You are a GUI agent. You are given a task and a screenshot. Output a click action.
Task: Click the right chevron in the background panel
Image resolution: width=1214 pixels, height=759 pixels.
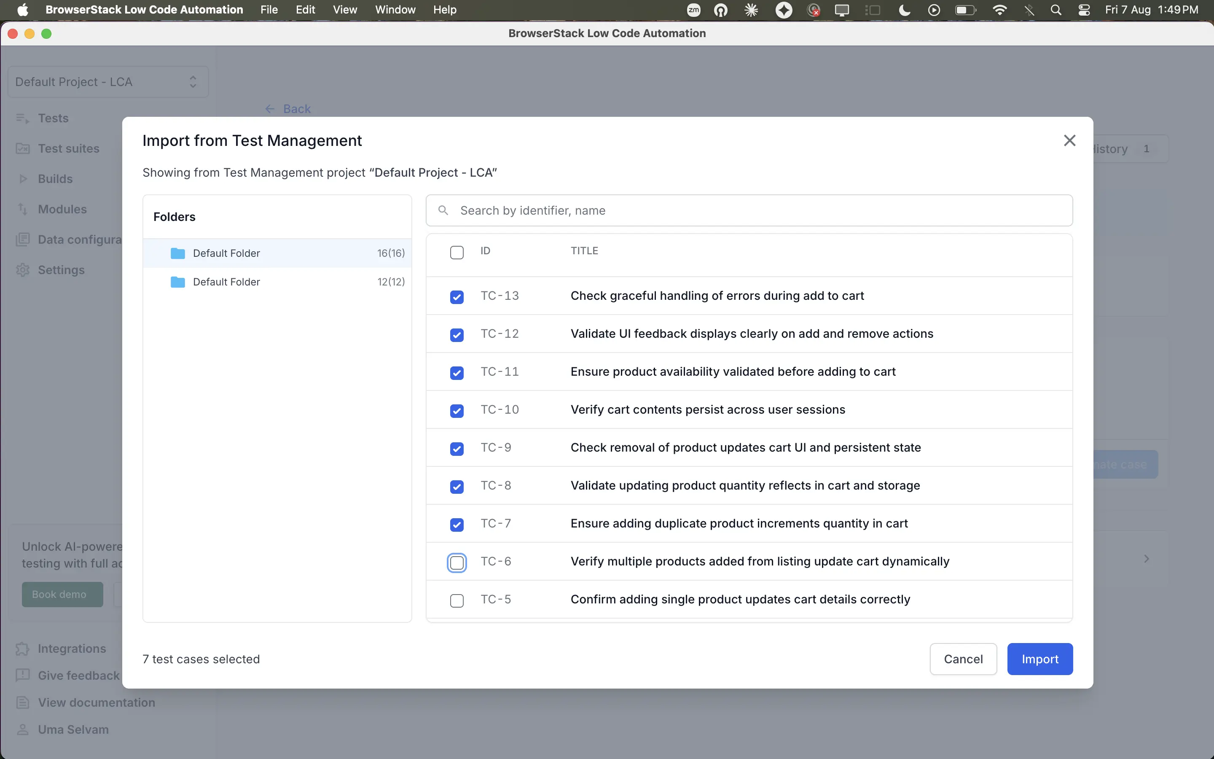pos(1146,559)
